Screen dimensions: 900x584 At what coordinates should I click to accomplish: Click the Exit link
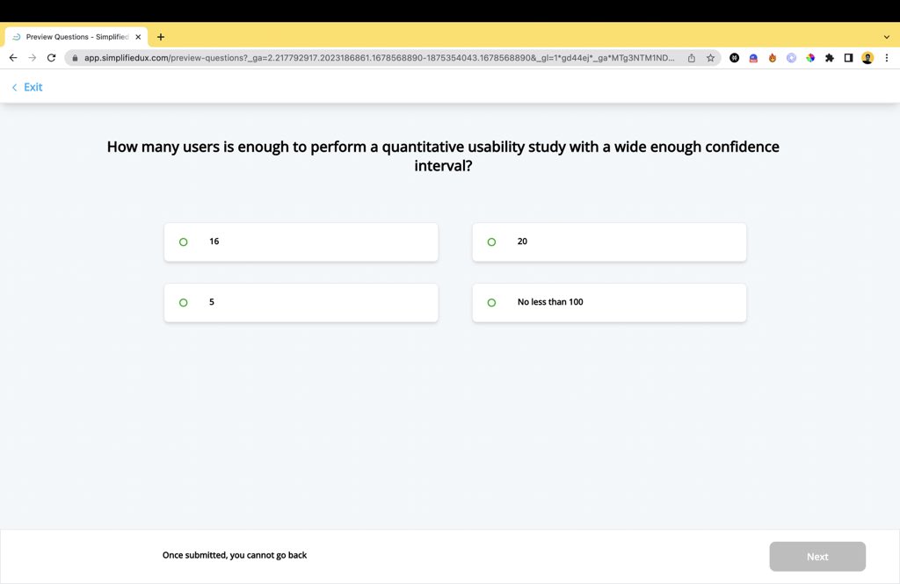26,87
